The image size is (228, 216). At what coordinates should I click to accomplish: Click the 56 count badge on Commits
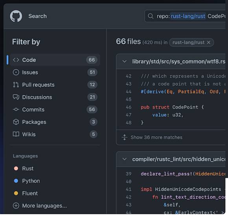(92, 109)
